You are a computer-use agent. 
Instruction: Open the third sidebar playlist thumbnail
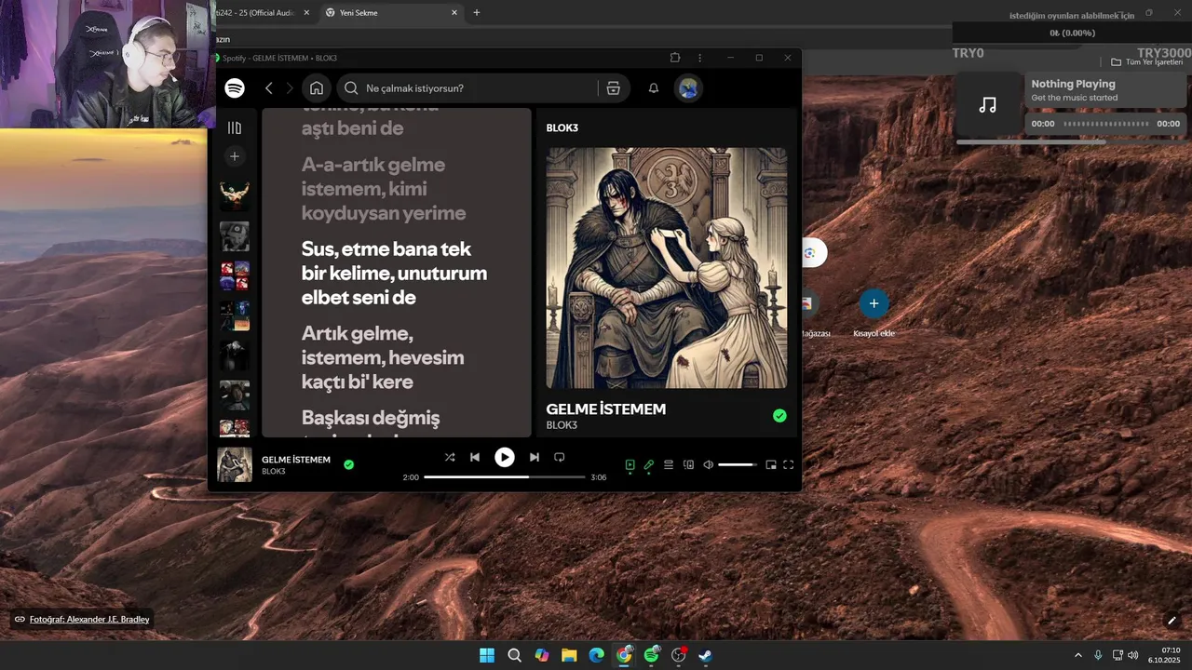pyautogui.click(x=235, y=276)
